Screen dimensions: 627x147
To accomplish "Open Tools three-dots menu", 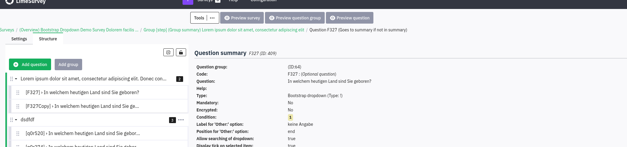I will click(212, 18).
